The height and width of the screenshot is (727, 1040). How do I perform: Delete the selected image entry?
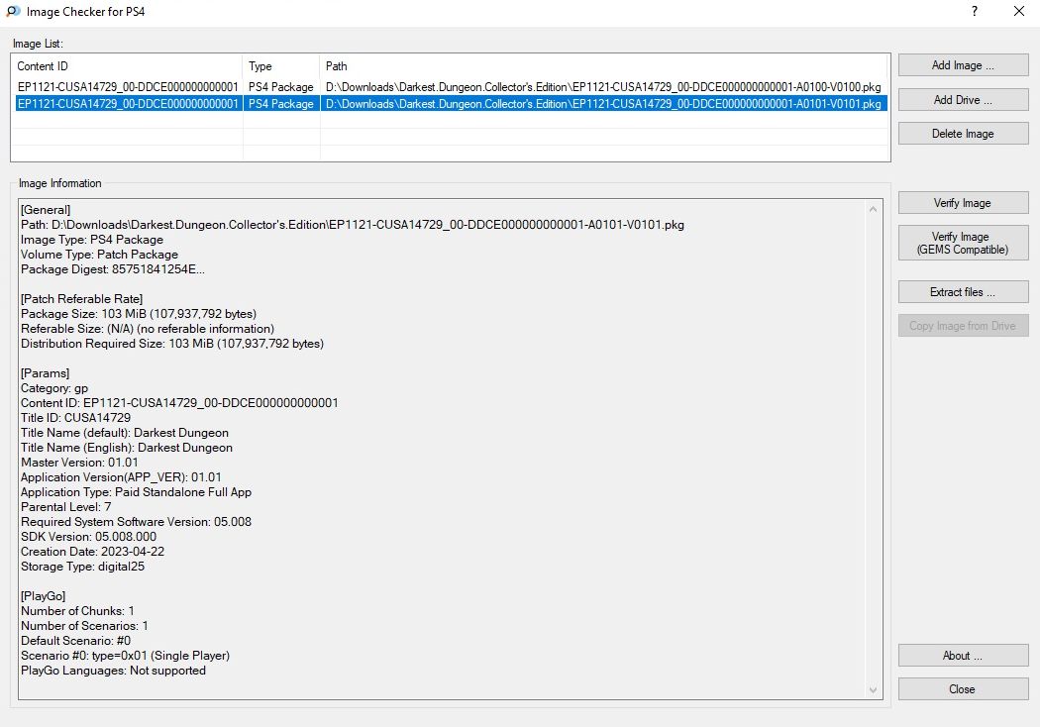point(963,134)
